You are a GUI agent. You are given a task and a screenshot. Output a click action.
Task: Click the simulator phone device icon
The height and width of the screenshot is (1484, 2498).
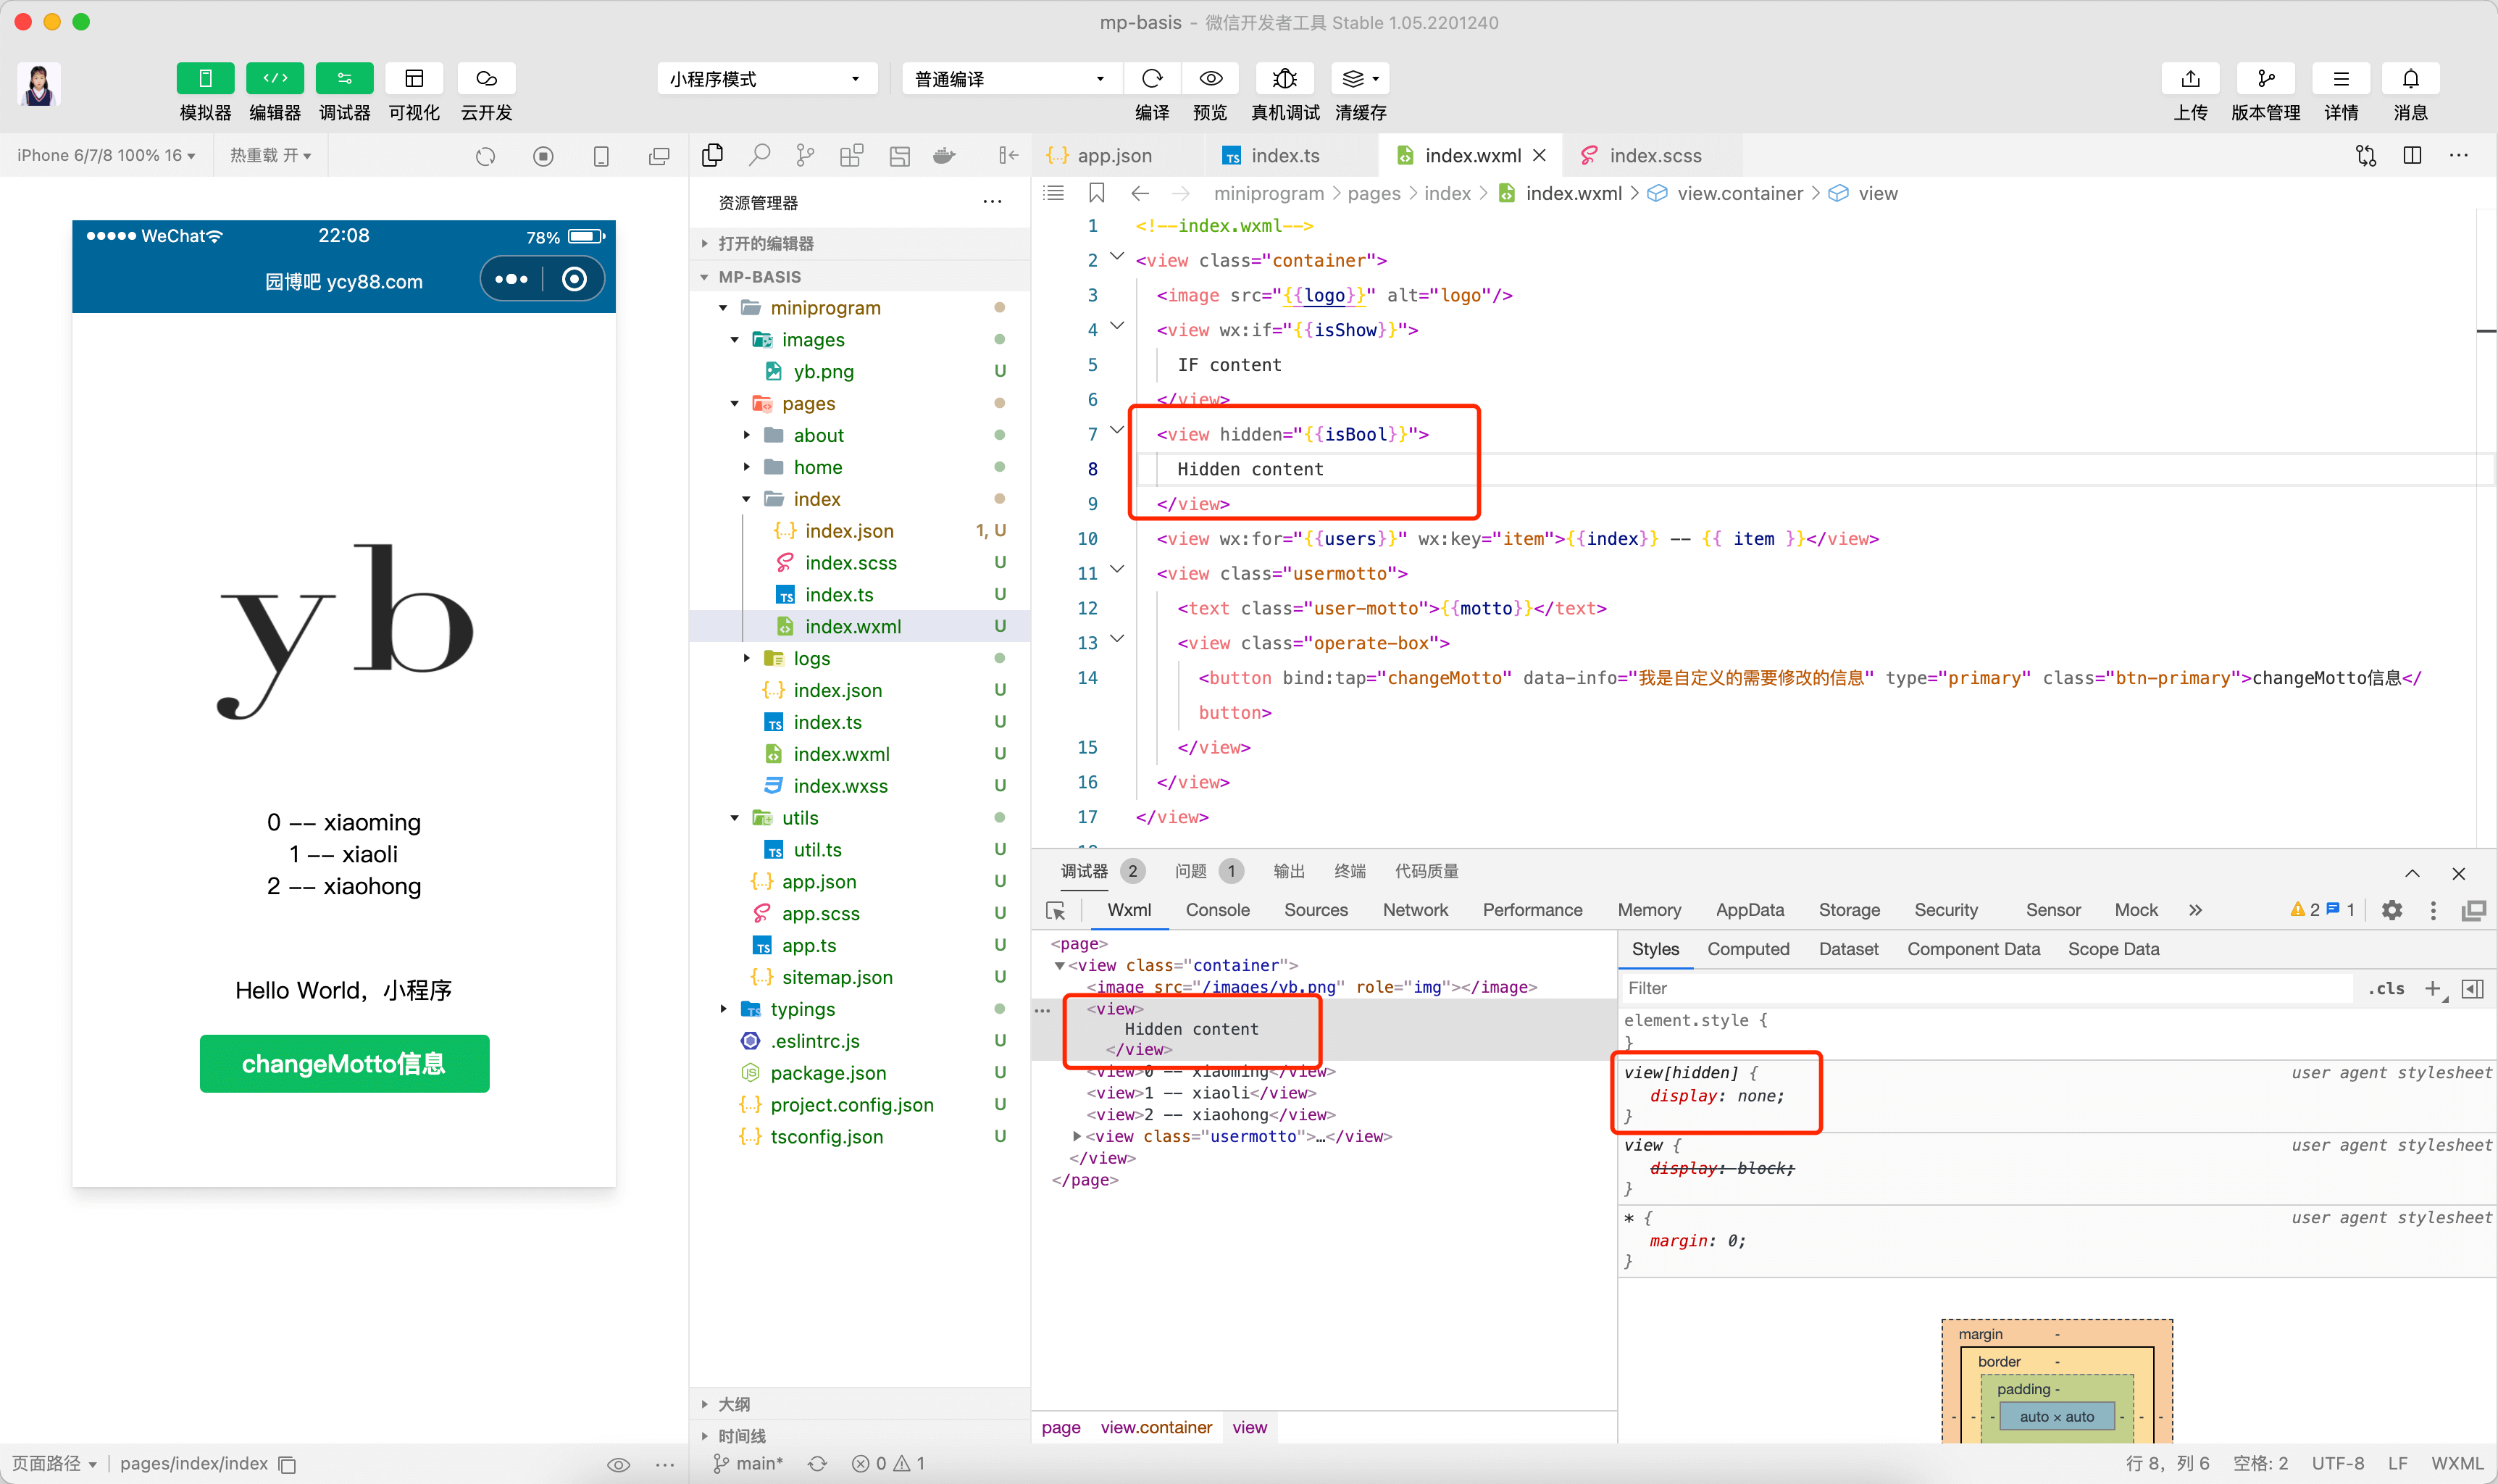point(601,156)
